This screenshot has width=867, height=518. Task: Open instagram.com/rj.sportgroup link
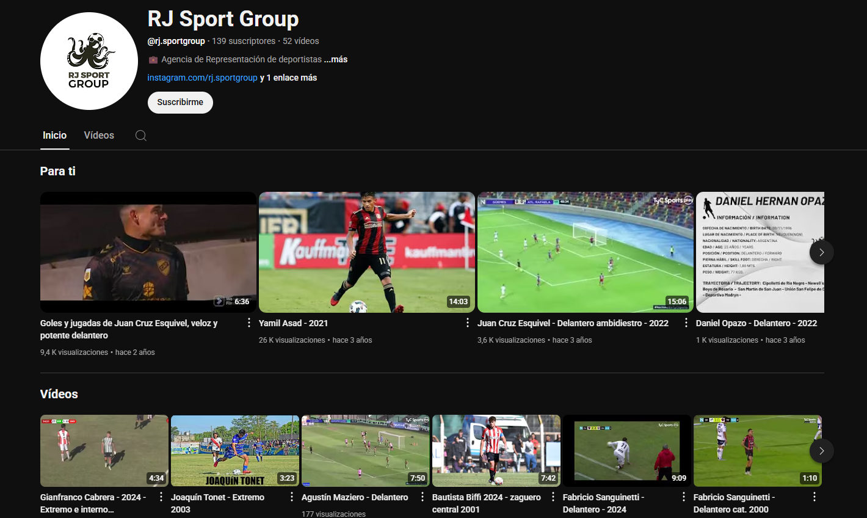tap(202, 78)
